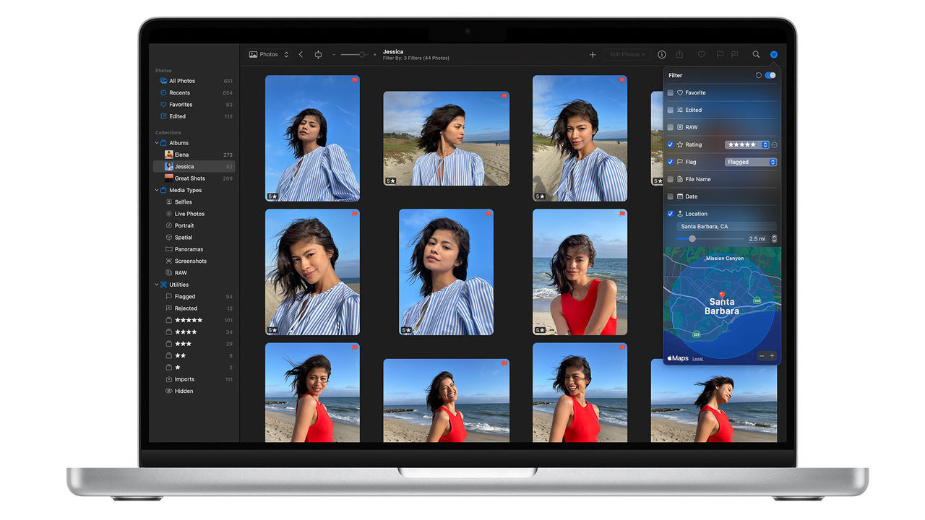Viewport: 925px width, 520px height.
Task: Click the blue Filter icon in toolbar
Action: point(774,54)
